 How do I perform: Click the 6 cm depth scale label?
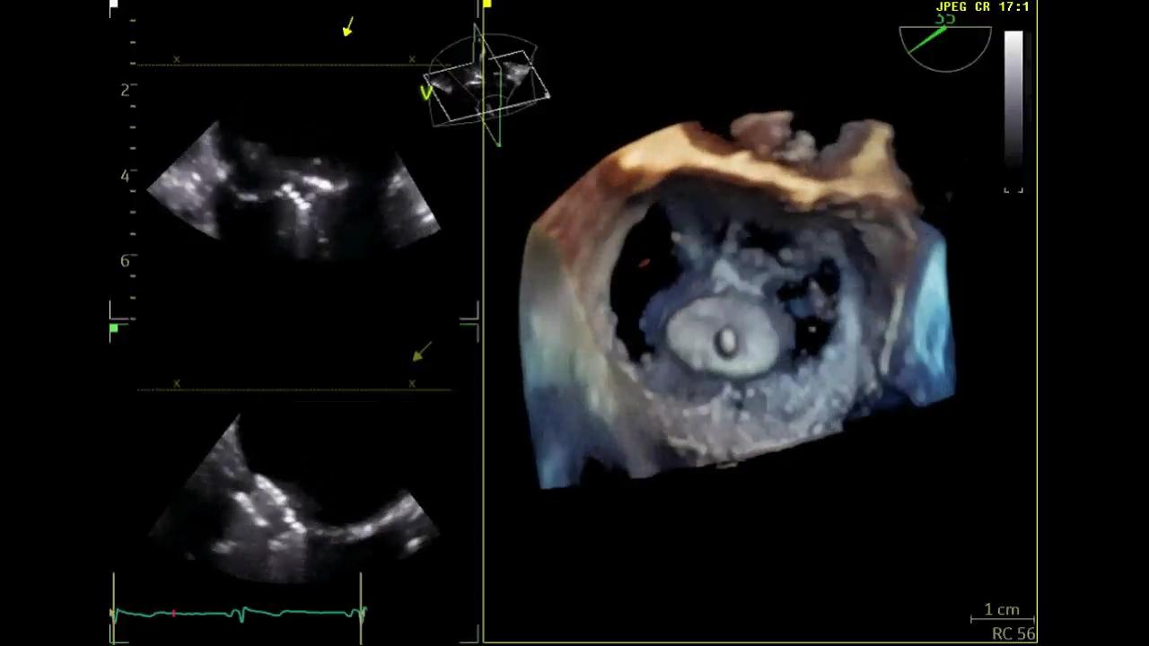pos(125,261)
